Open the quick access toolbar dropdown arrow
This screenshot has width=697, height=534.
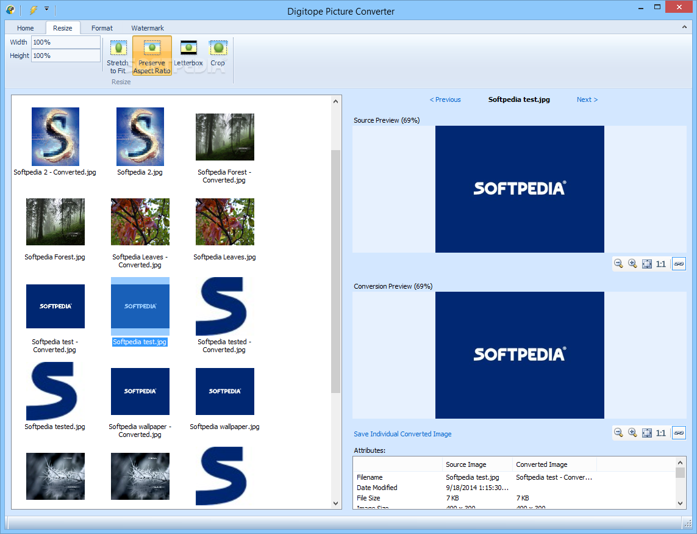(x=47, y=9)
